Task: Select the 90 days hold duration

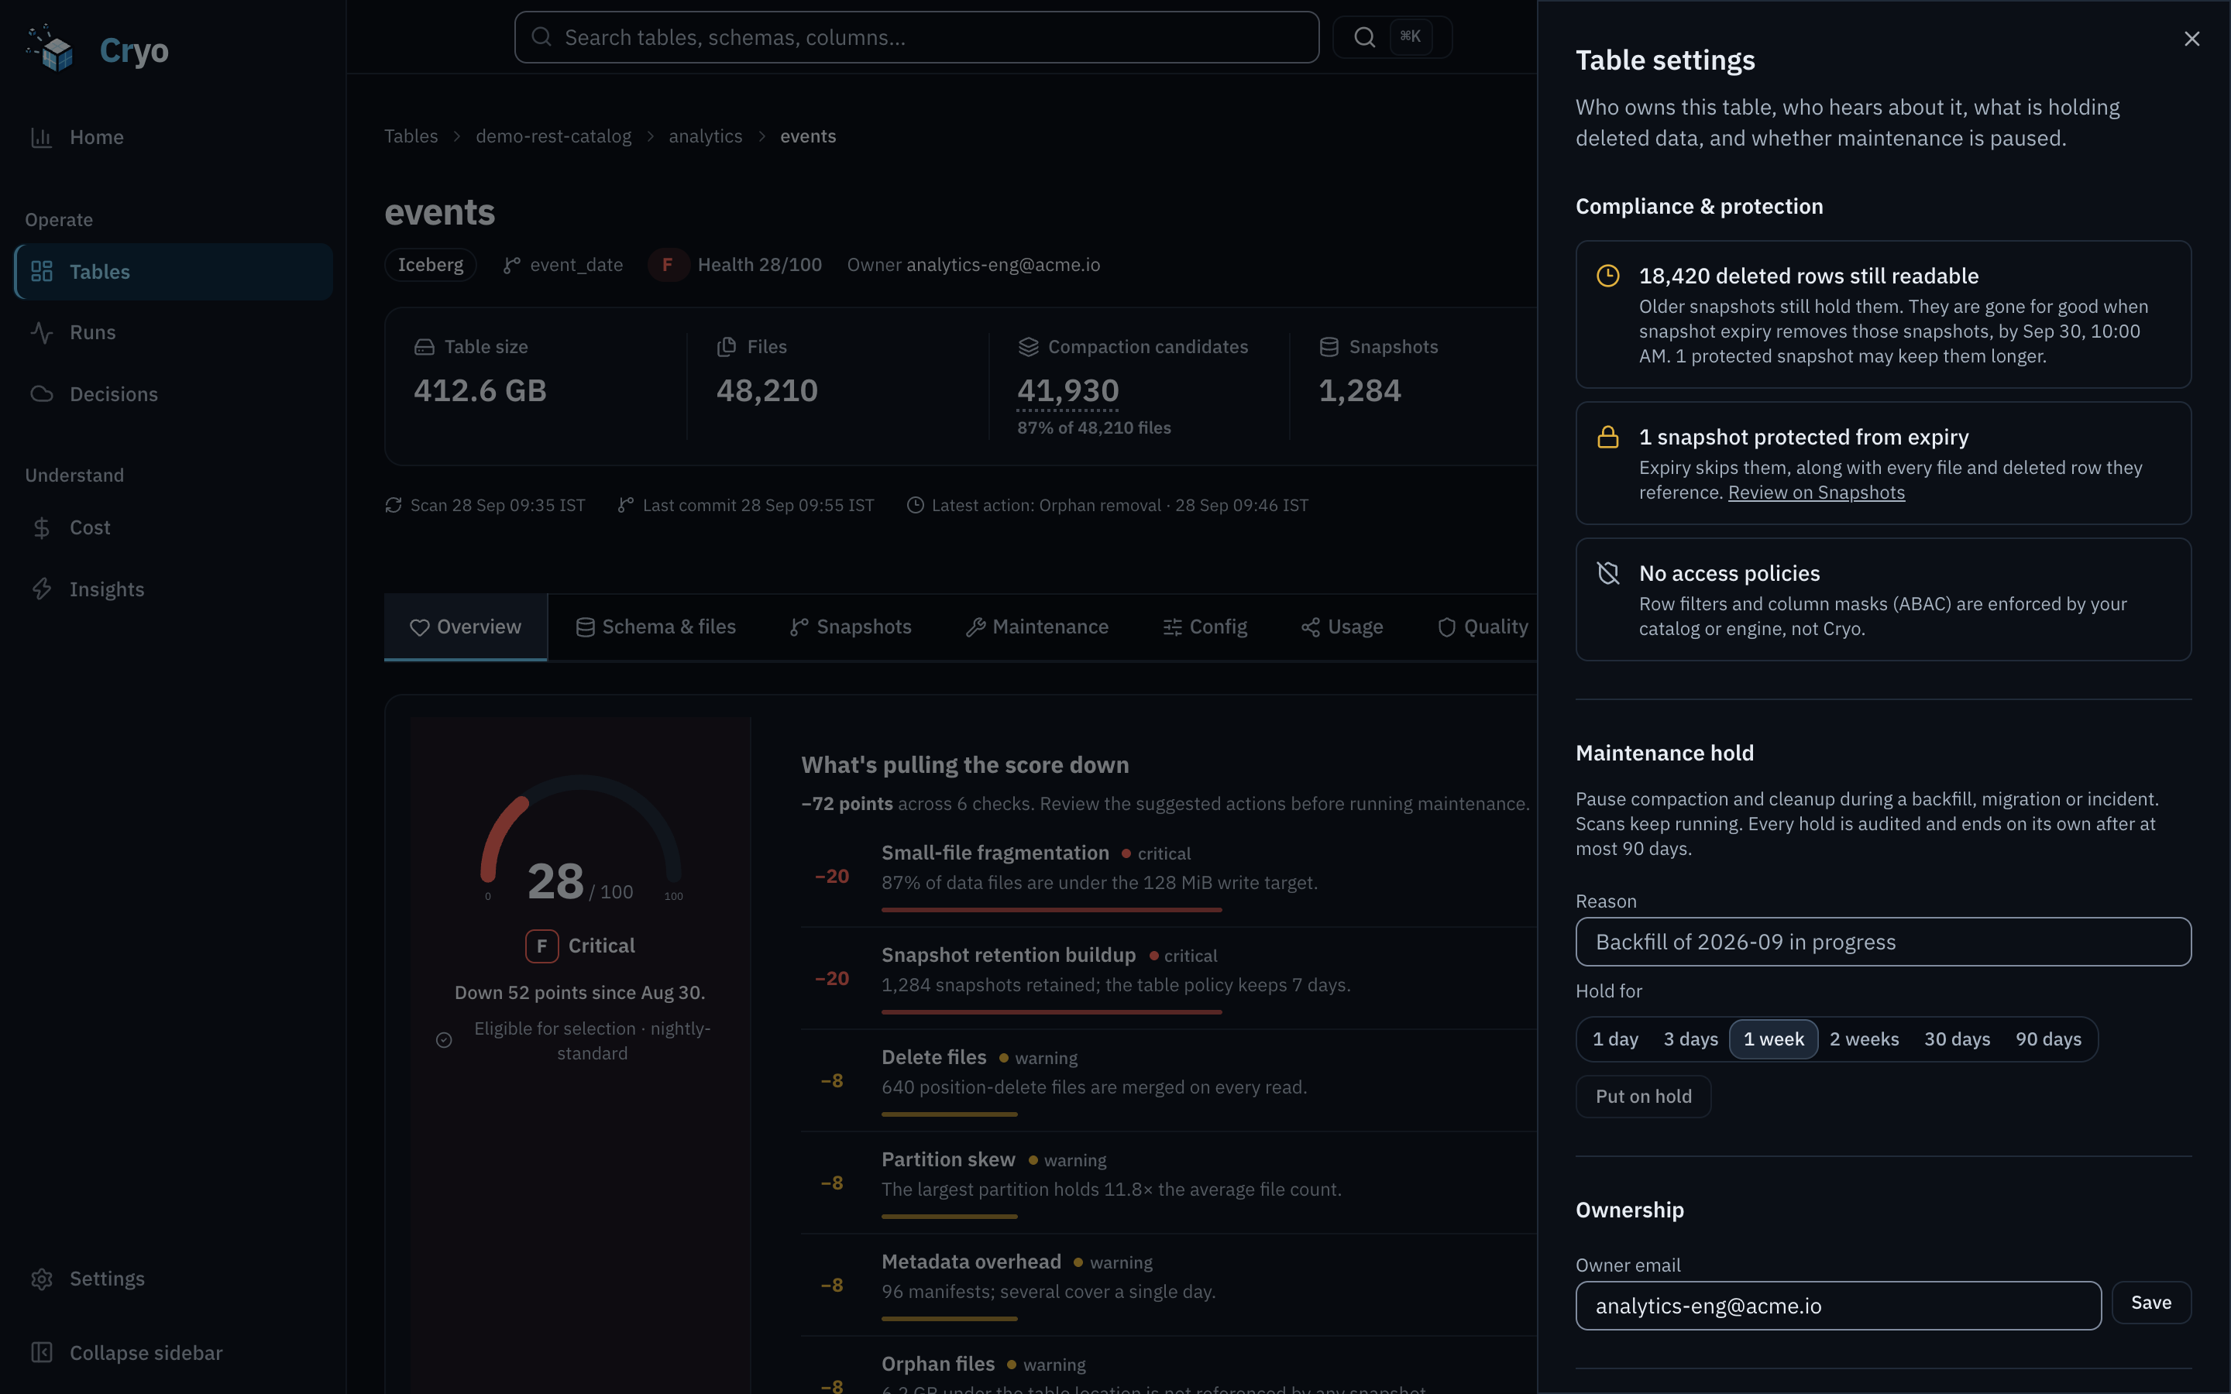Action: point(2047,1039)
